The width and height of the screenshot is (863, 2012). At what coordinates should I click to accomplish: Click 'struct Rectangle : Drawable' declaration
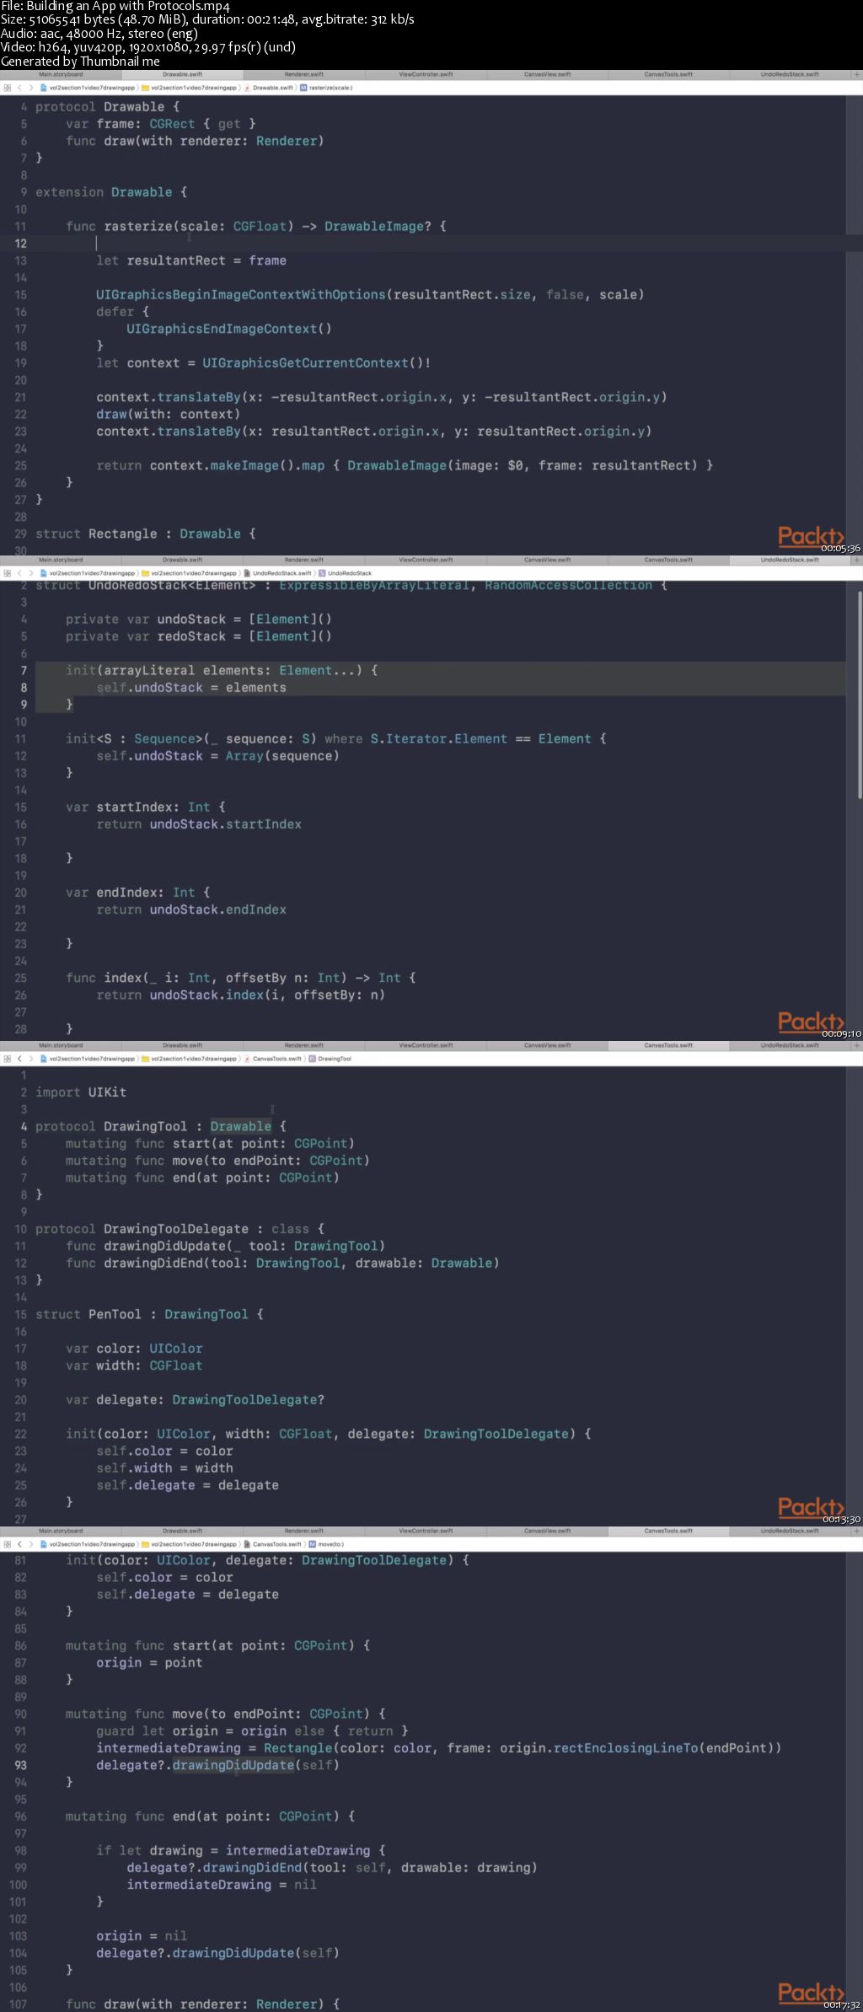coord(146,534)
